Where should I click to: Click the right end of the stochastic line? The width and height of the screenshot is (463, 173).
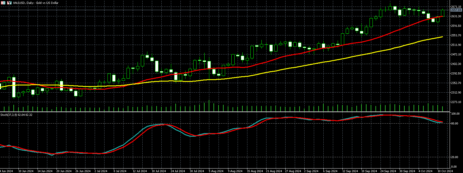[442, 122]
